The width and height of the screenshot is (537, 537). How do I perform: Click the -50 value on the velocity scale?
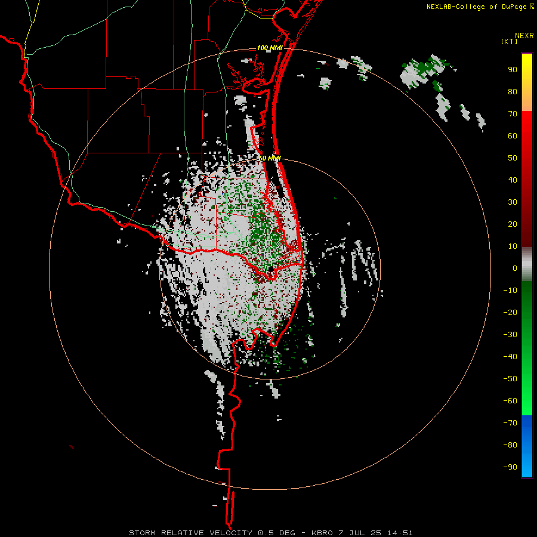[510, 379]
